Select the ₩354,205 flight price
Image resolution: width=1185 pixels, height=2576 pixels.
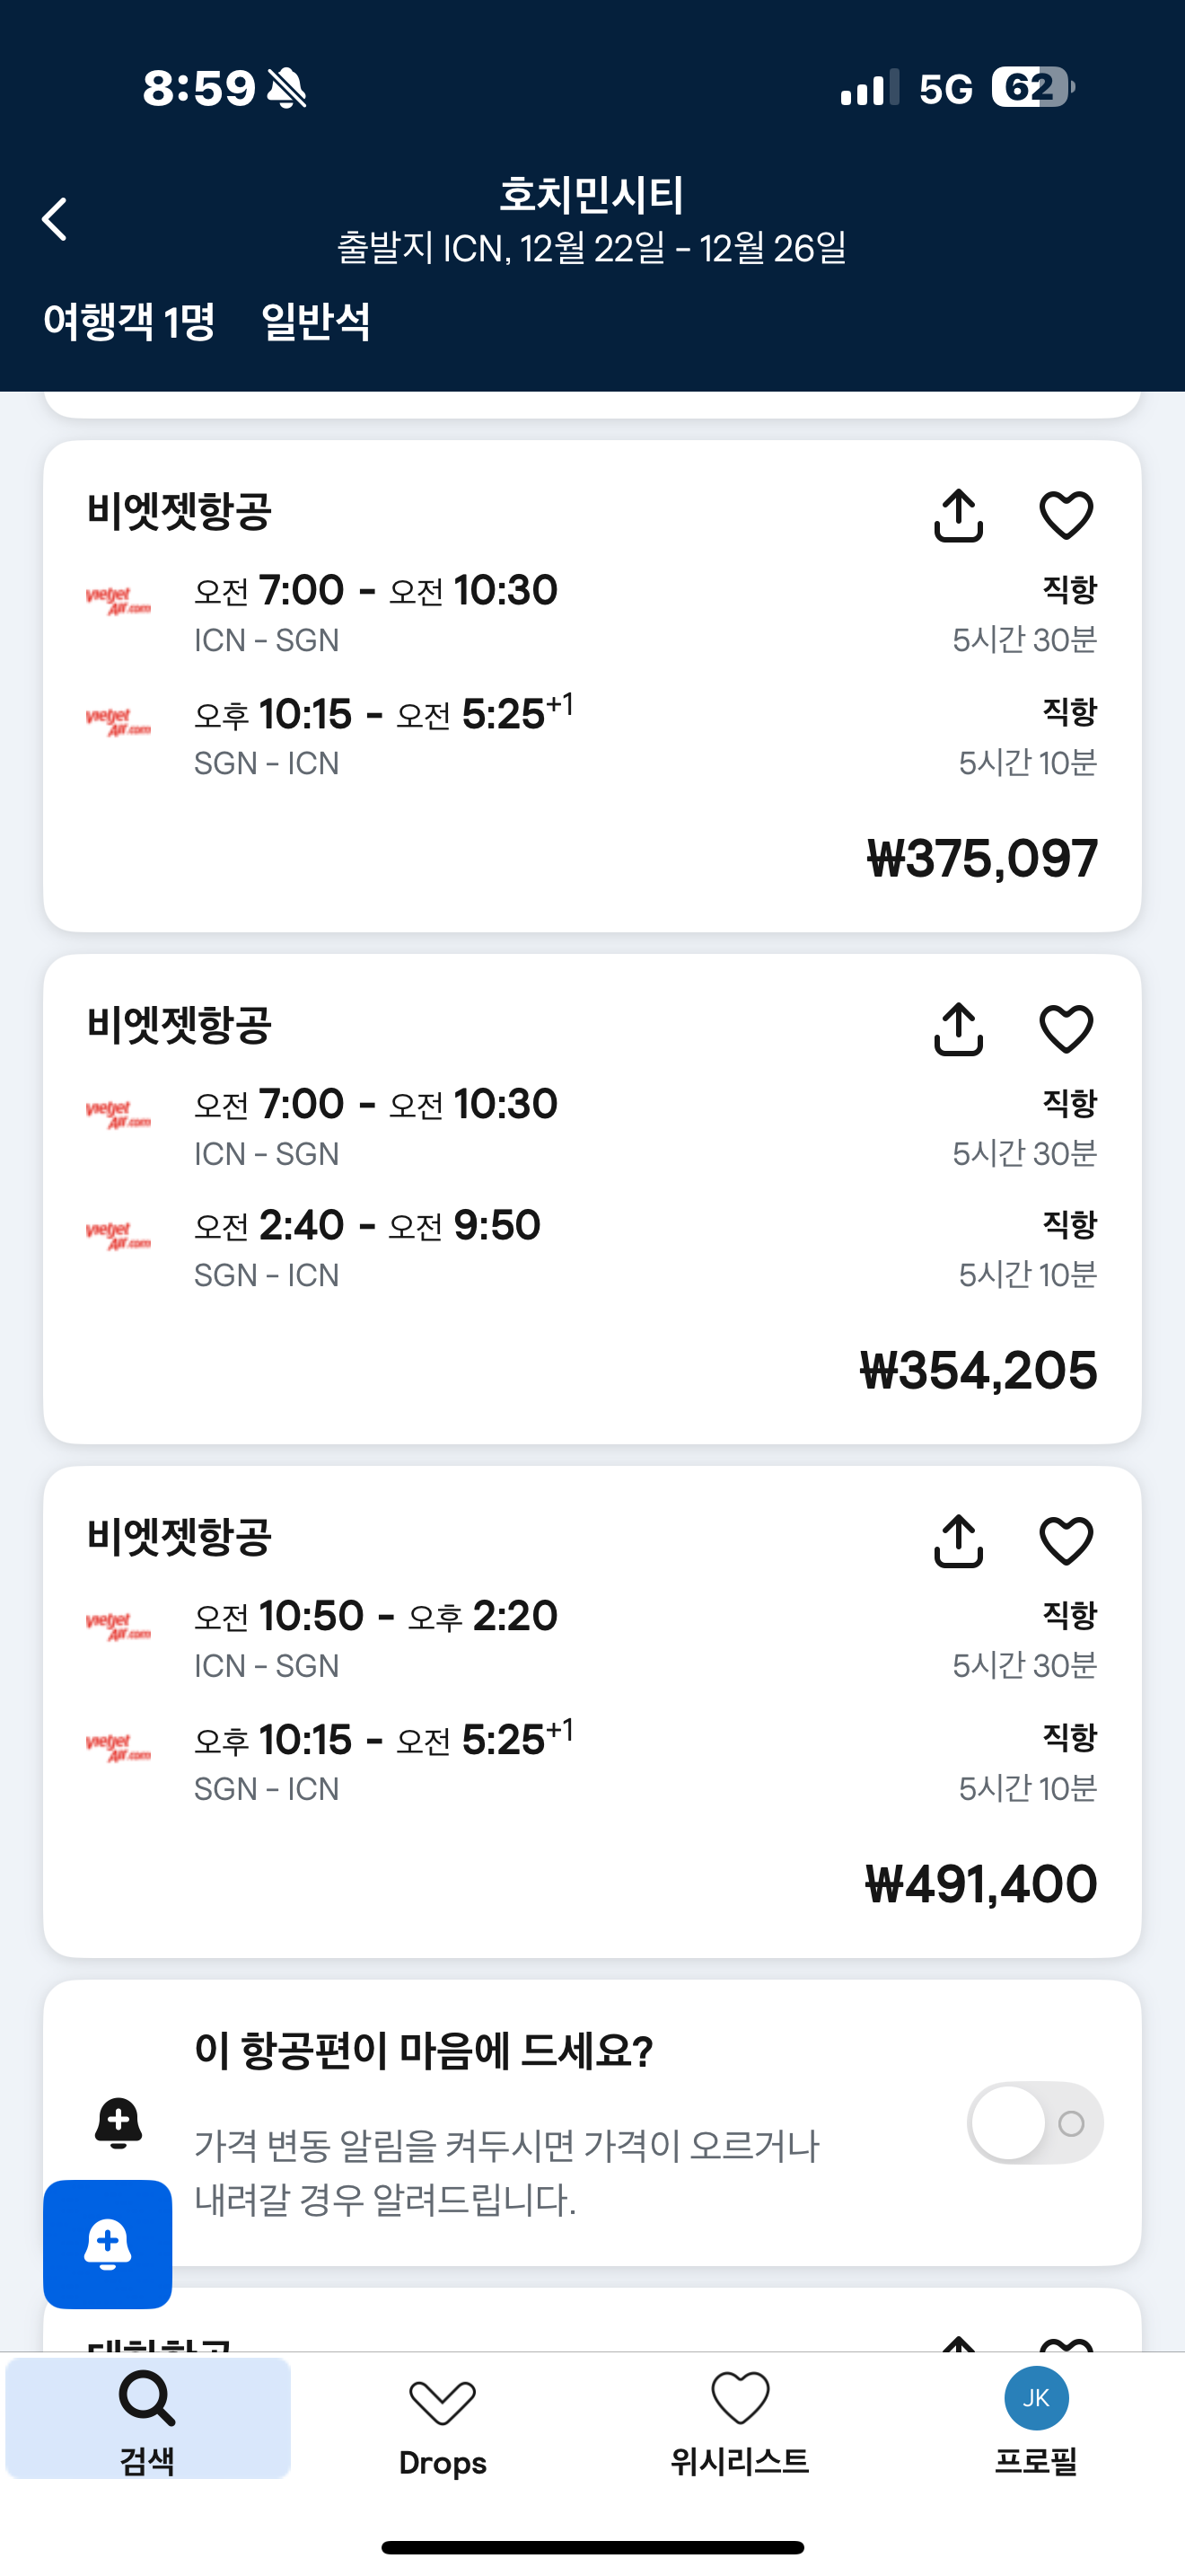979,1370
